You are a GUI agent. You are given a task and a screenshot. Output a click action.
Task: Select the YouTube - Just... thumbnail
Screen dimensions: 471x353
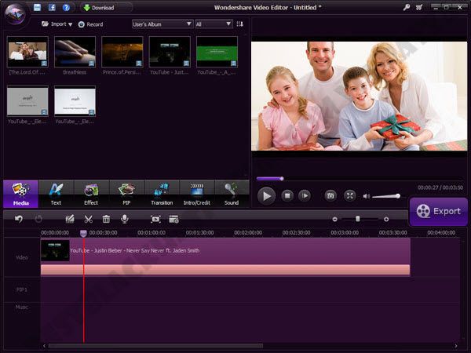tap(170, 52)
